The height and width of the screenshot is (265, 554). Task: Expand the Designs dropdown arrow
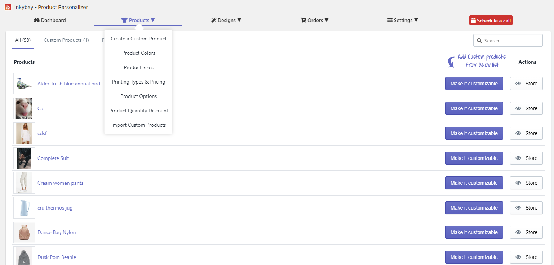point(239,21)
